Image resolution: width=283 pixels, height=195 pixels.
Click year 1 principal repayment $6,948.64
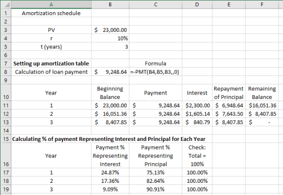(229, 106)
